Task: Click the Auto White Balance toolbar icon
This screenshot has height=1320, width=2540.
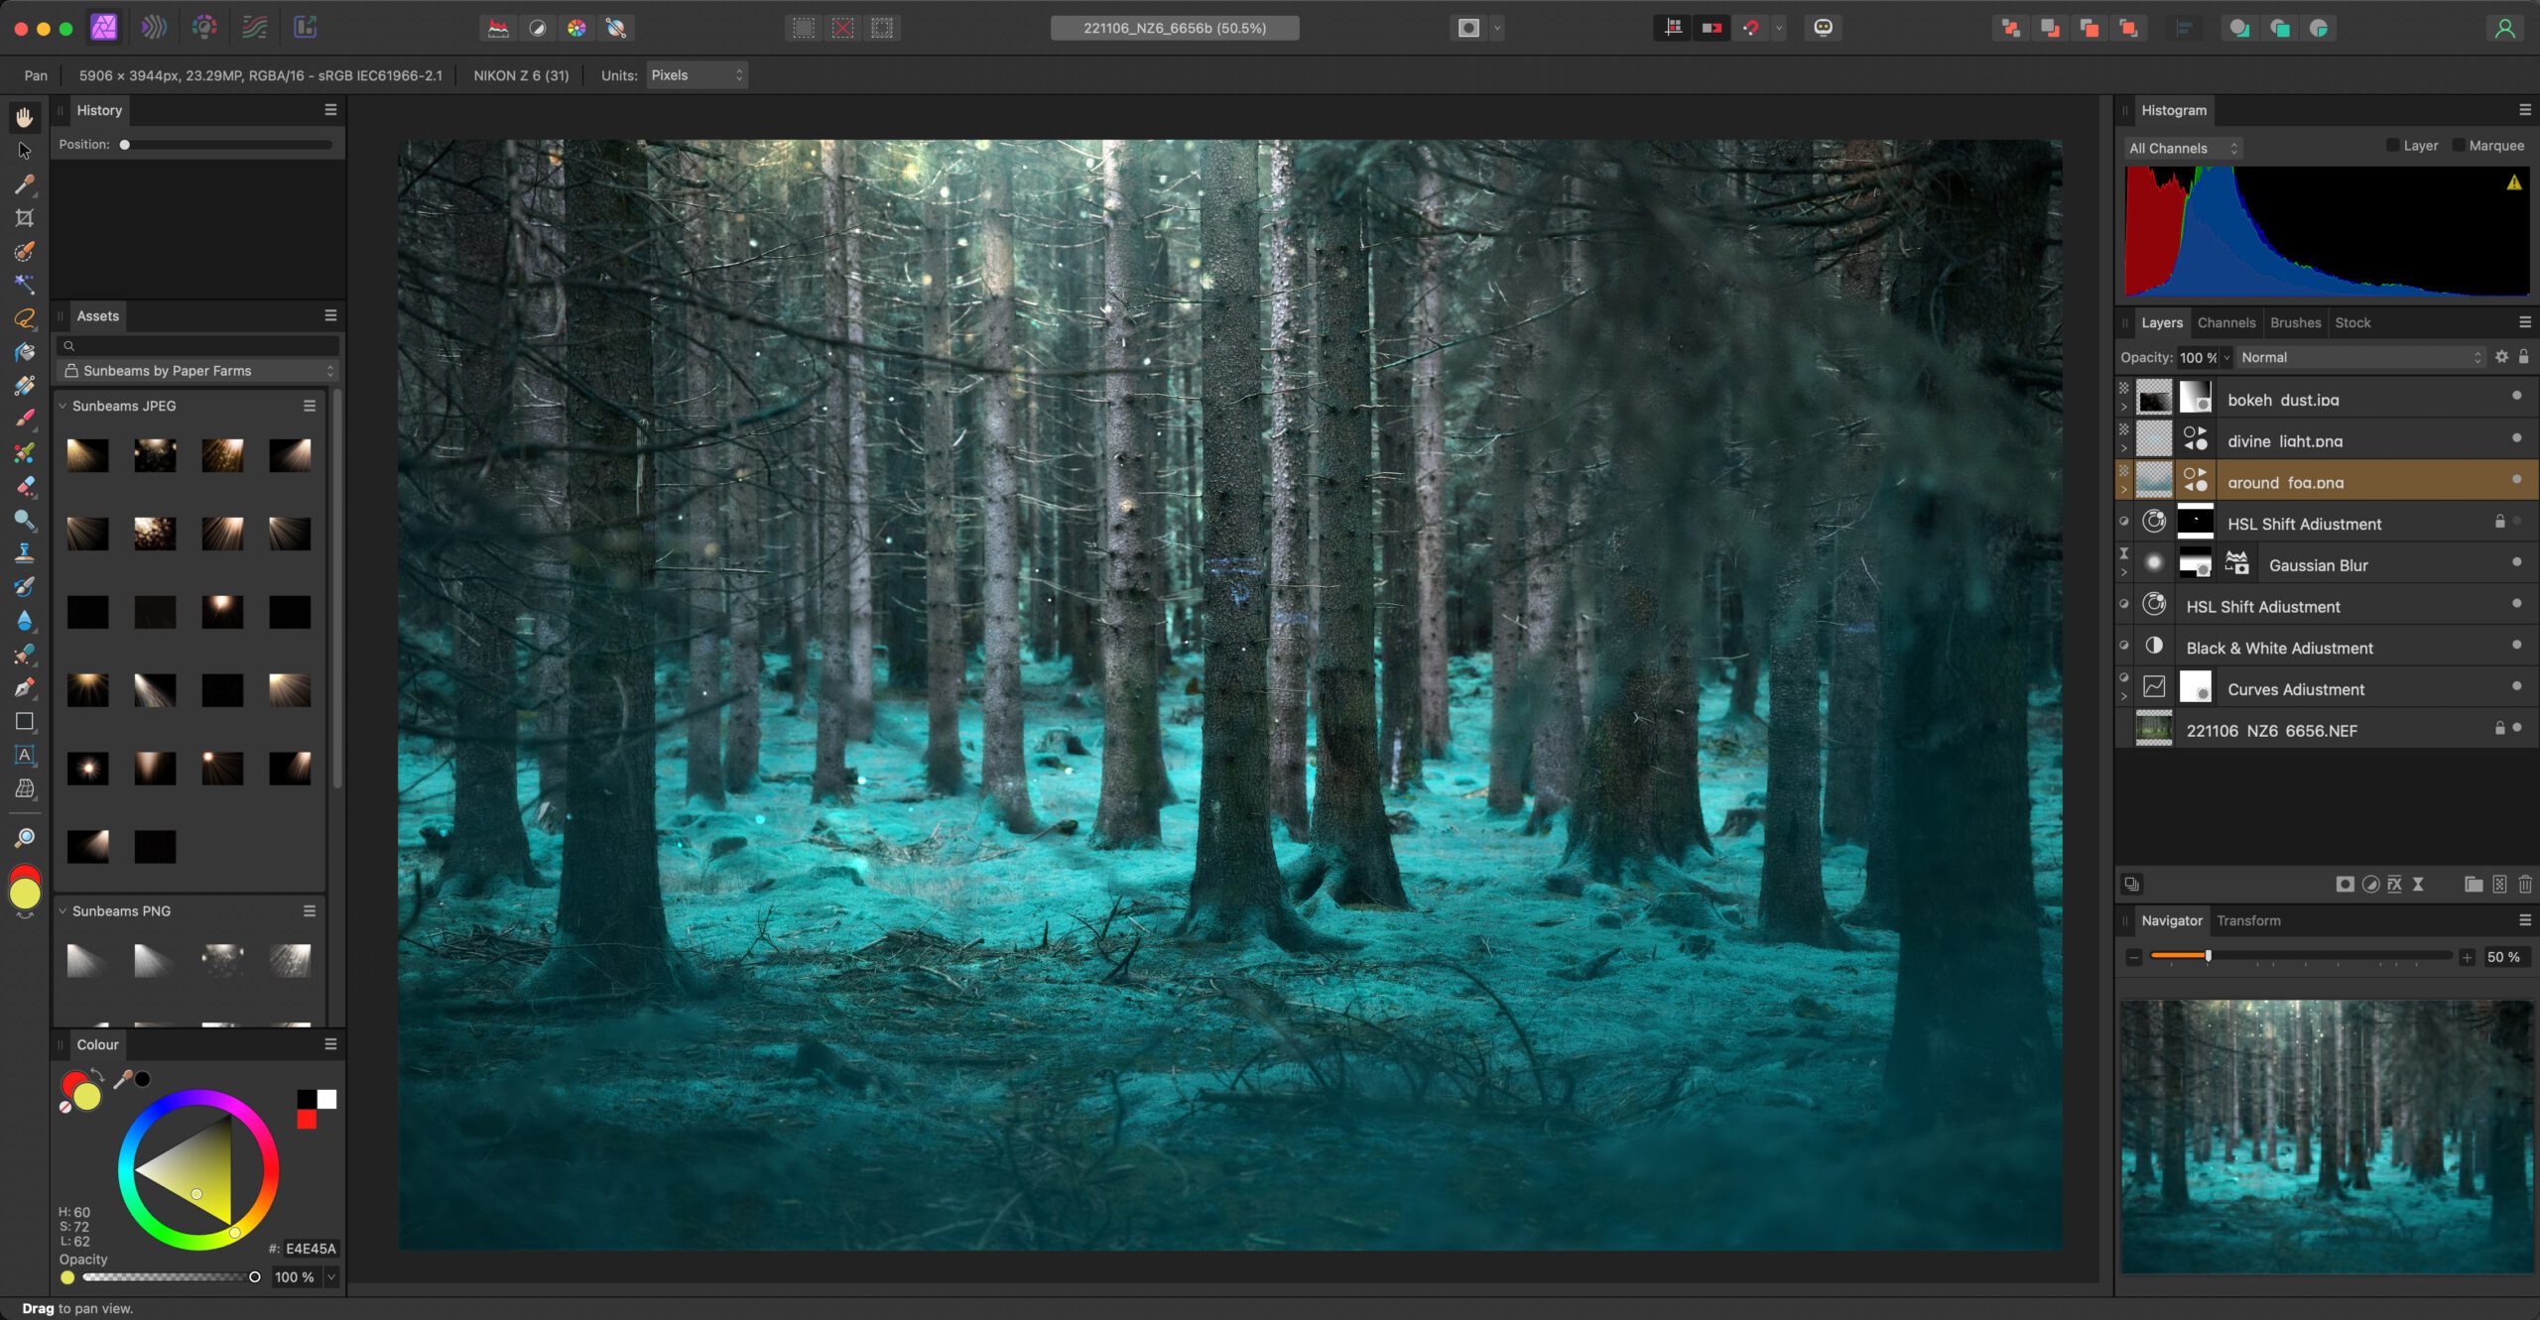Action: tap(616, 28)
